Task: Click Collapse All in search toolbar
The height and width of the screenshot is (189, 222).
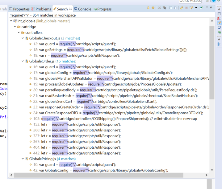Action: (x=175, y=8)
